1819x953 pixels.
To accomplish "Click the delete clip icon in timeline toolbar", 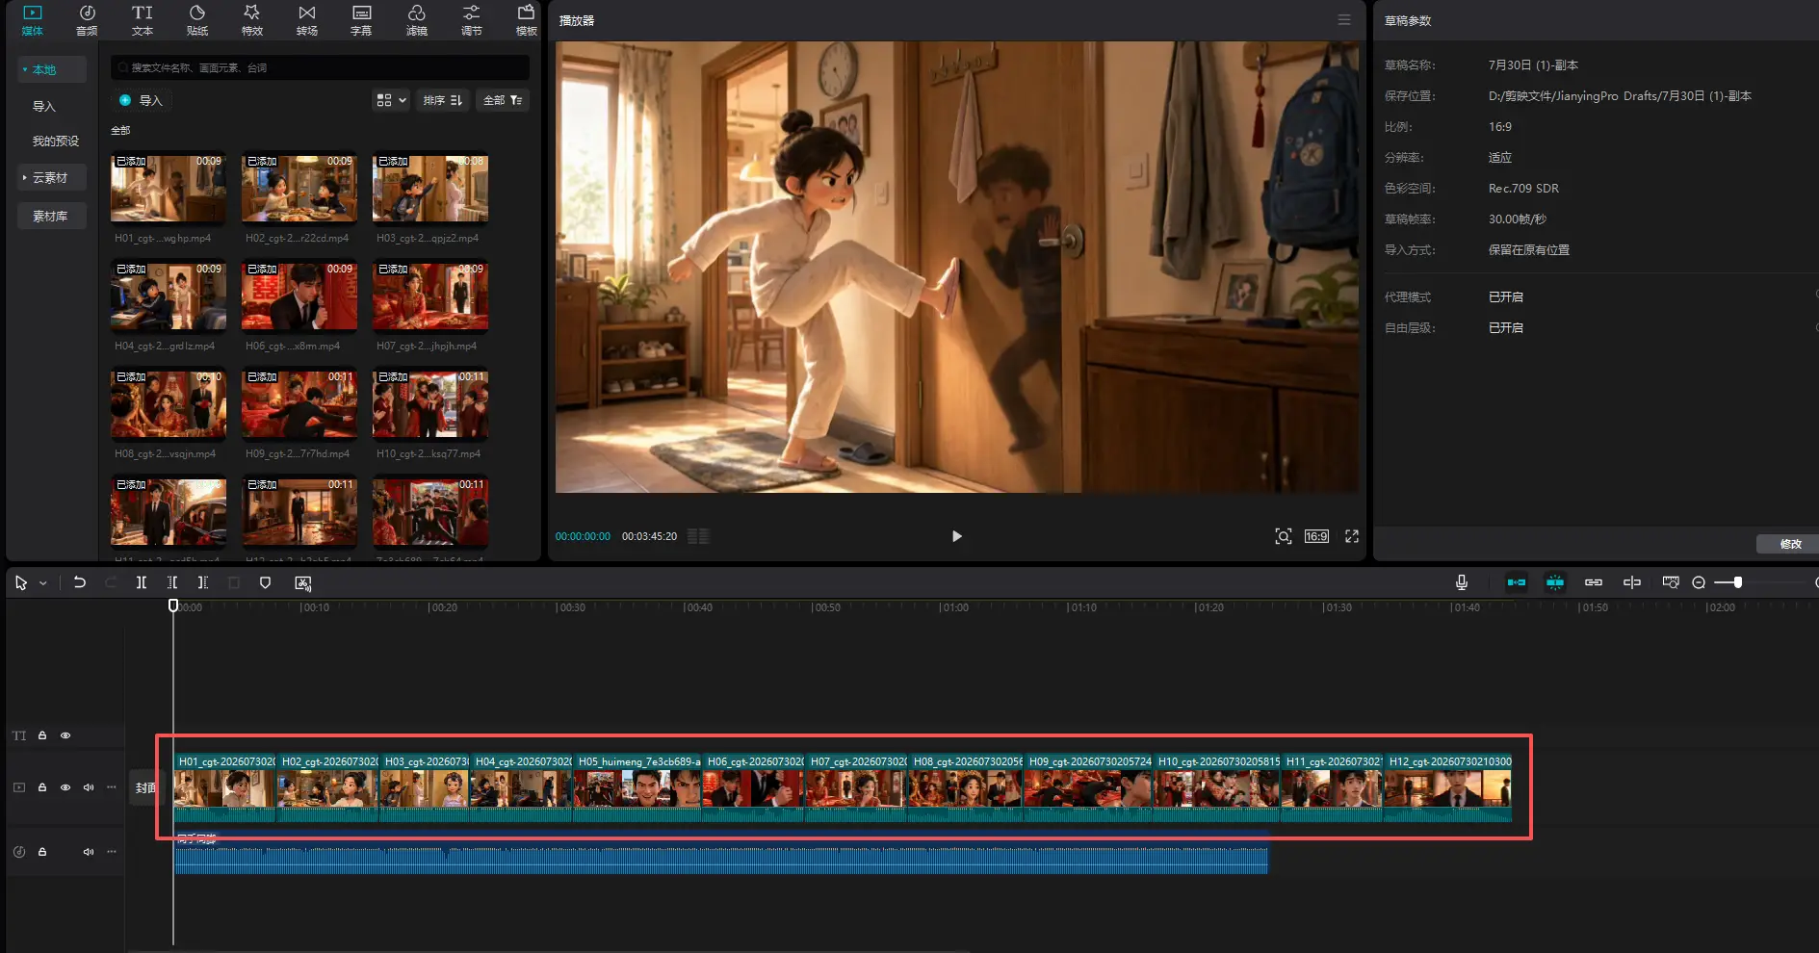I will 234,582.
